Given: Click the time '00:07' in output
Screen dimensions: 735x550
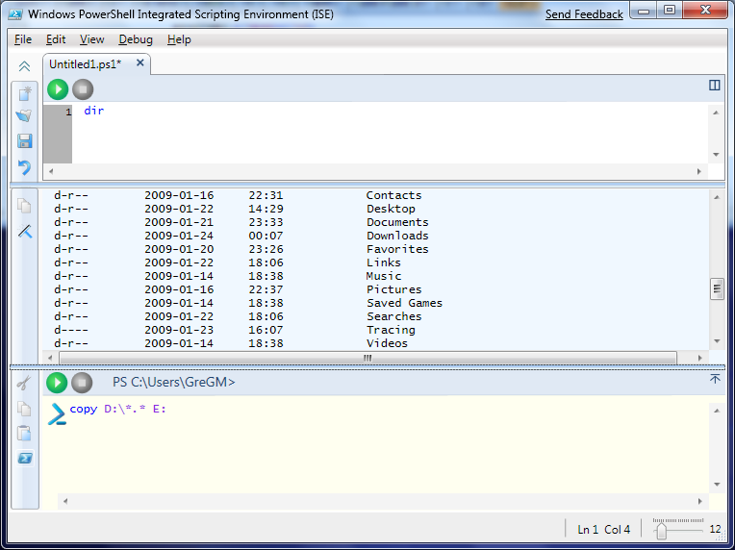Looking at the screenshot, I should pos(266,236).
